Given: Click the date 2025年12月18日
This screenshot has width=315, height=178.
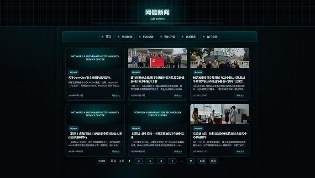Looking at the screenshot, I should point(138,96).
